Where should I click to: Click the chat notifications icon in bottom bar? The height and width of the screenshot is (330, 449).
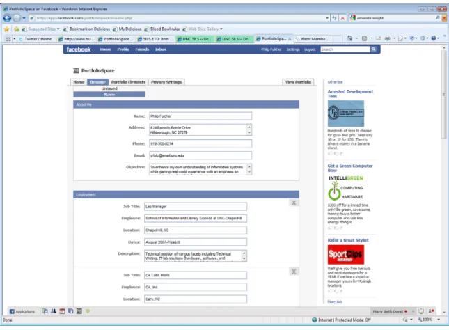point(421,311)
